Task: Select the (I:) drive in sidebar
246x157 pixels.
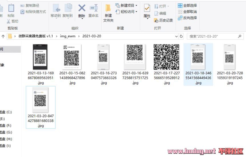Action: [5, 146]
